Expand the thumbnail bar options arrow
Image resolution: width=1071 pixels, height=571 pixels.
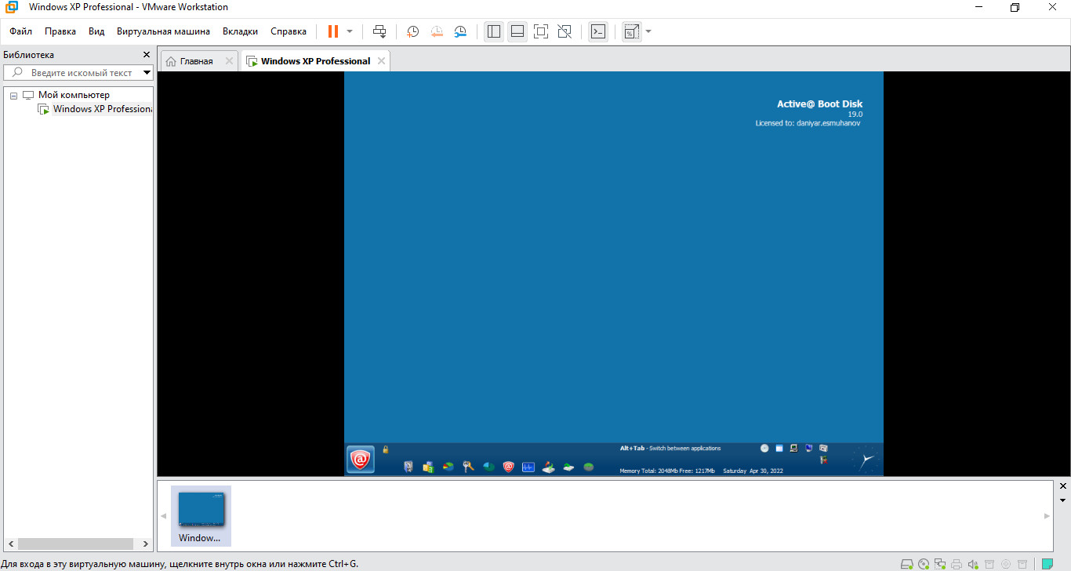(1063, 500)
